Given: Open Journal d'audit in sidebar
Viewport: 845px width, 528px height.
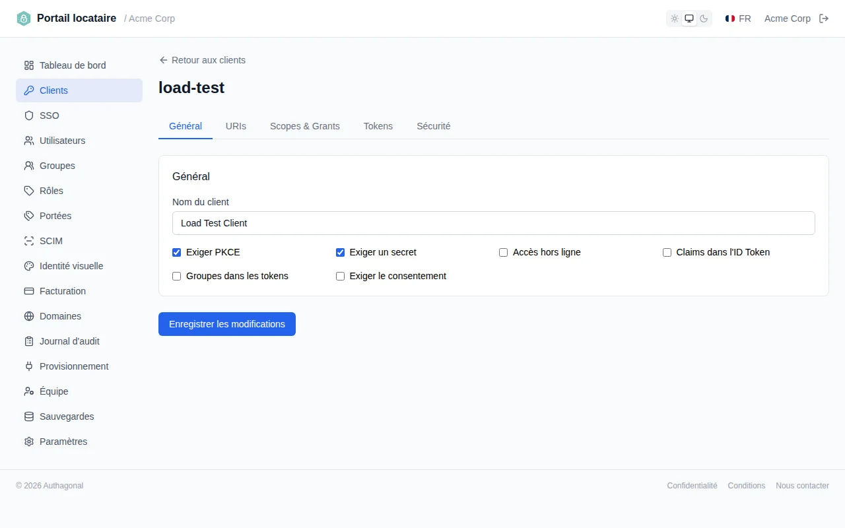Looking at the screenshot, I should (79, 341).
